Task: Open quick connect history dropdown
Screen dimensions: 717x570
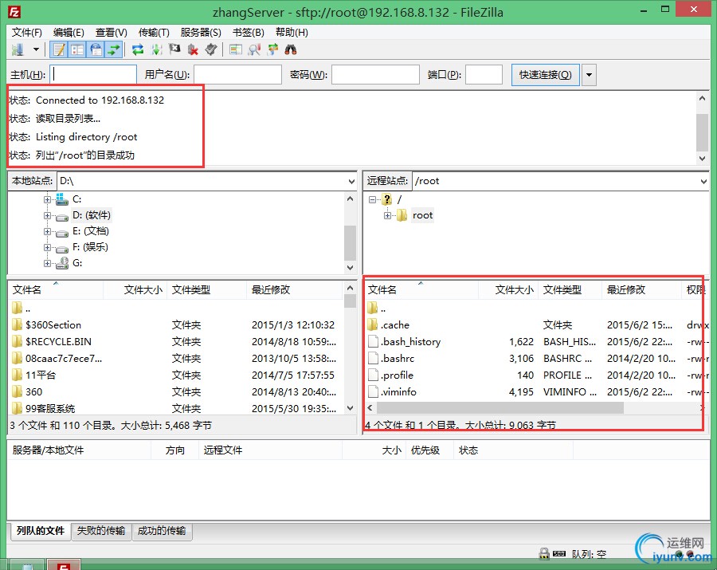Action: point(589,75)
